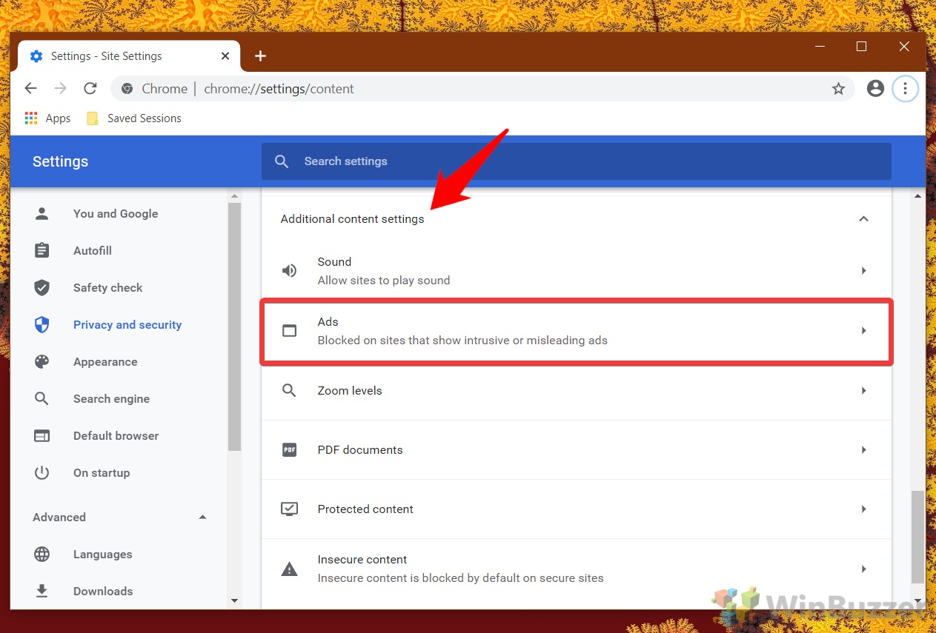Image resolution: width=936 pixels, height=633 pixels.
Task: Click the Downloads arrow icon
Action: tap(42, 591)
